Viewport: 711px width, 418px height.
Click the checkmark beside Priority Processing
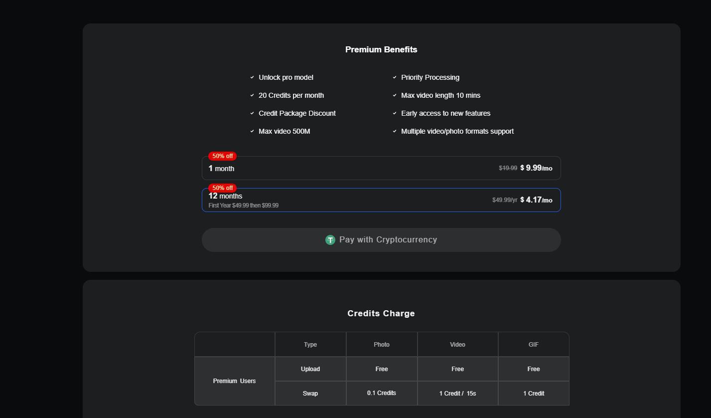[395, 77]
